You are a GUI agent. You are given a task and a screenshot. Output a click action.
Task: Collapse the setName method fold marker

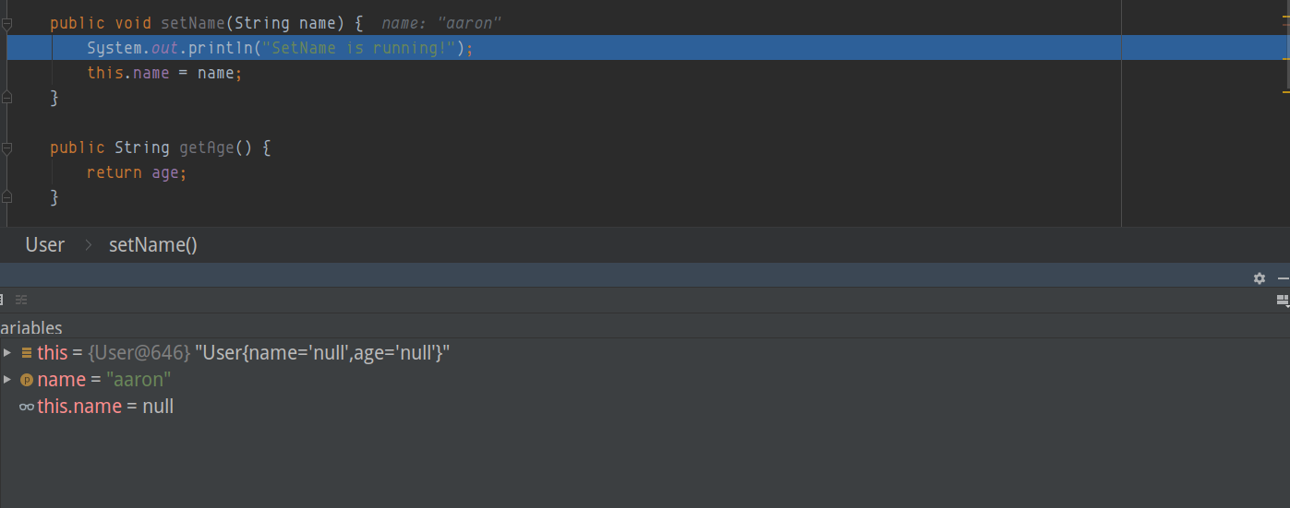coord(7,23)
